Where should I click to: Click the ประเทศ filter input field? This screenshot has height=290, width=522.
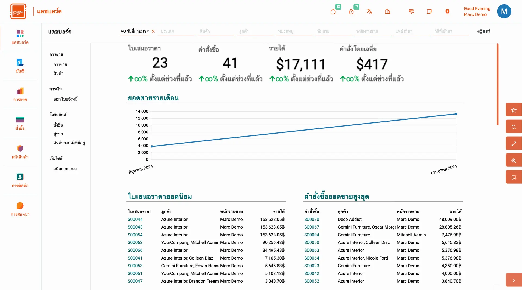(177, 31)
